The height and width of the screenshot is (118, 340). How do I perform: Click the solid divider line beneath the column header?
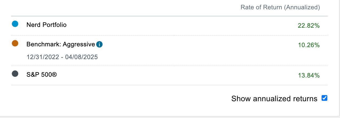[x=169, y=16]
